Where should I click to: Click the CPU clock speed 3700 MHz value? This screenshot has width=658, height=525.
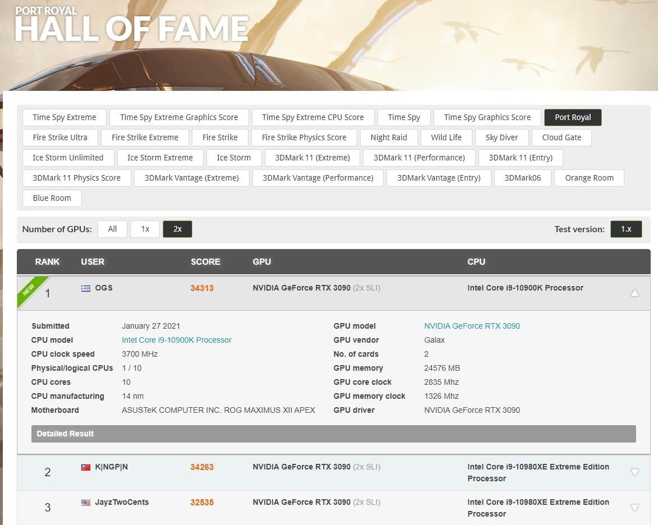pos(140,354)
